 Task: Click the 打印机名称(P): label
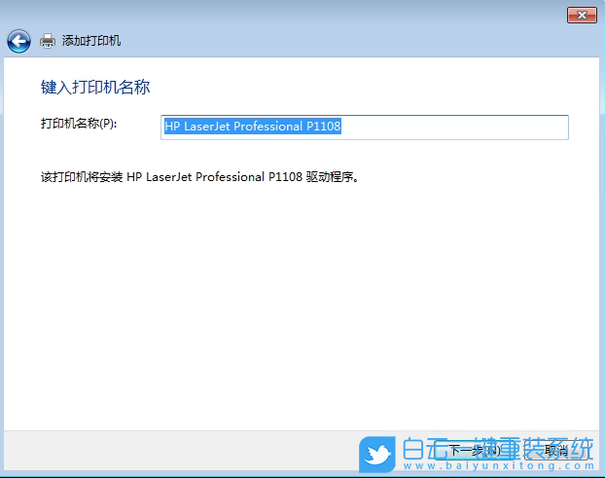(x=79, y=125)
